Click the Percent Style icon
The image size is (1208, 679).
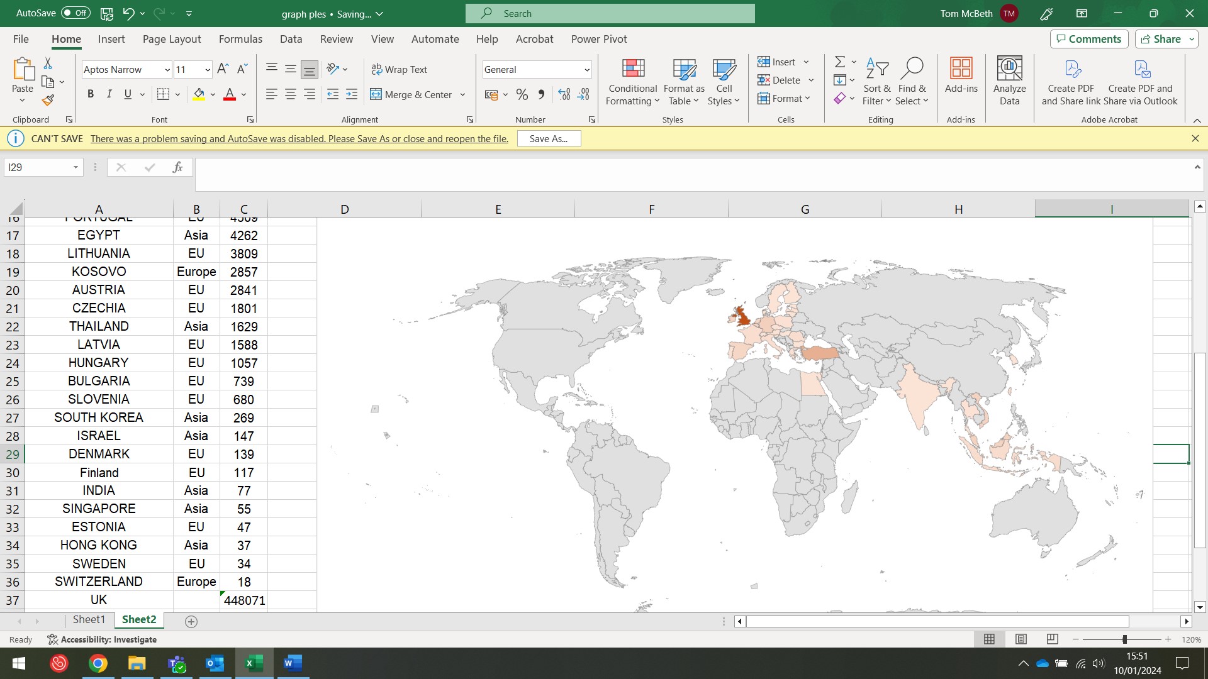click(522, 95)
